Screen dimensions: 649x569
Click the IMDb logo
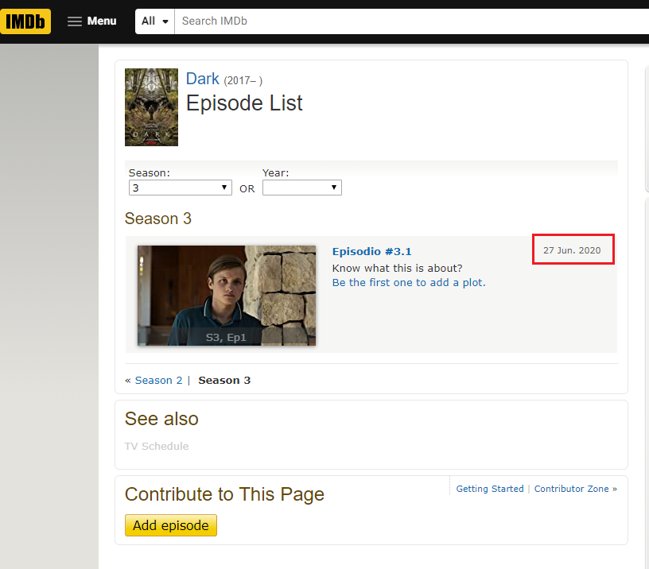(25, 21)
